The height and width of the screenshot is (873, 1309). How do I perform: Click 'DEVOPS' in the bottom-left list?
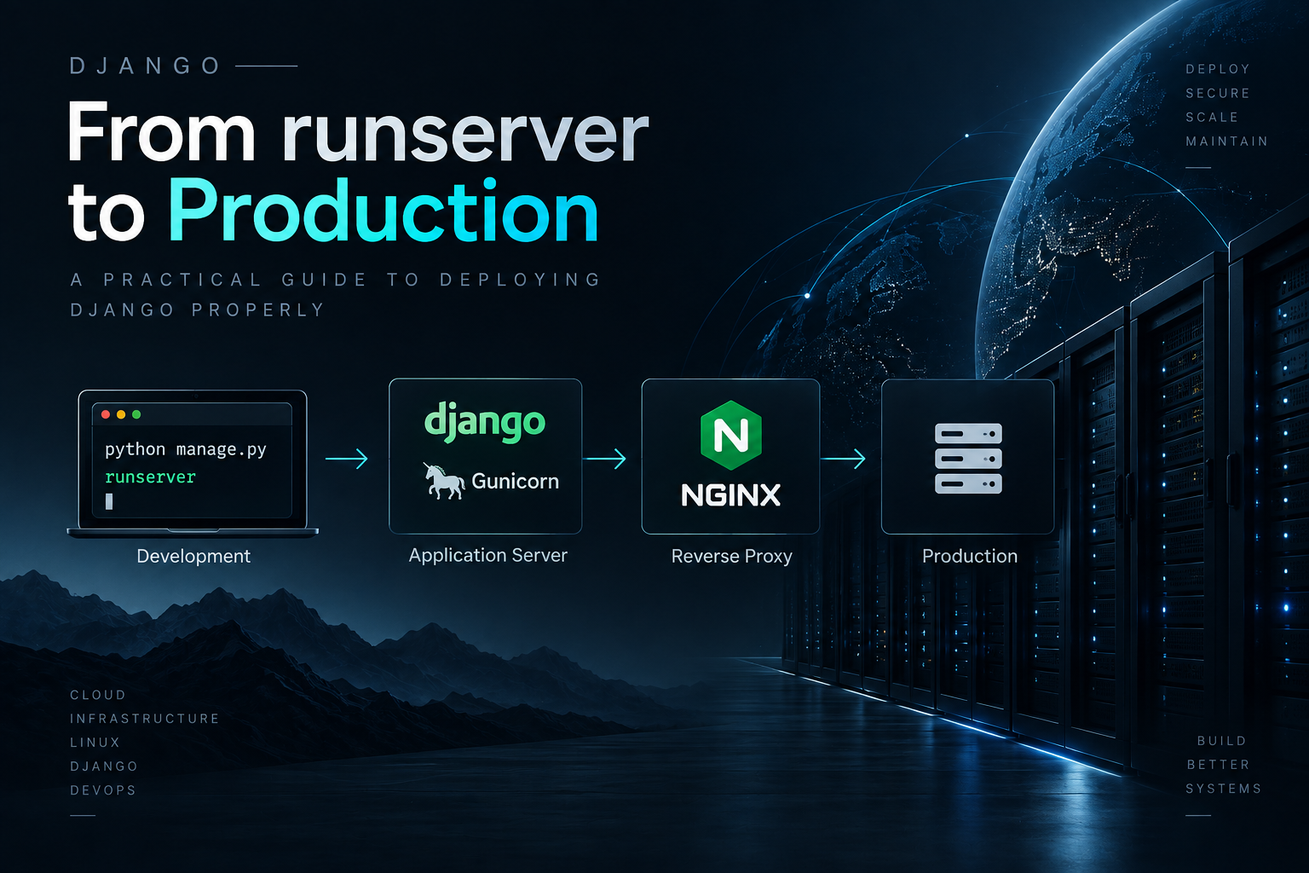(103, 790)
